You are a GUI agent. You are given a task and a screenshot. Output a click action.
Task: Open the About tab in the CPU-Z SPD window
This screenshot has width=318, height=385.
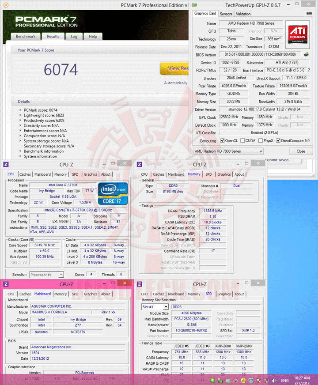(239, 294)
